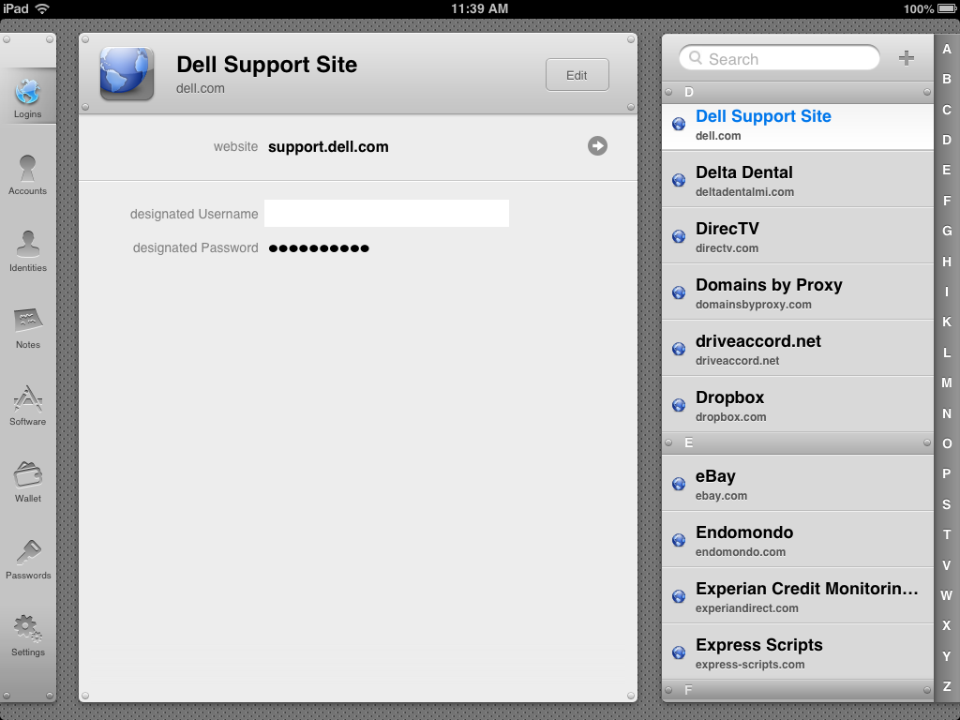Image resolution: width=960 pixels, height=720 pixels.
Task: Open the Passwords key icon
Action: click(x=27, y=552)
